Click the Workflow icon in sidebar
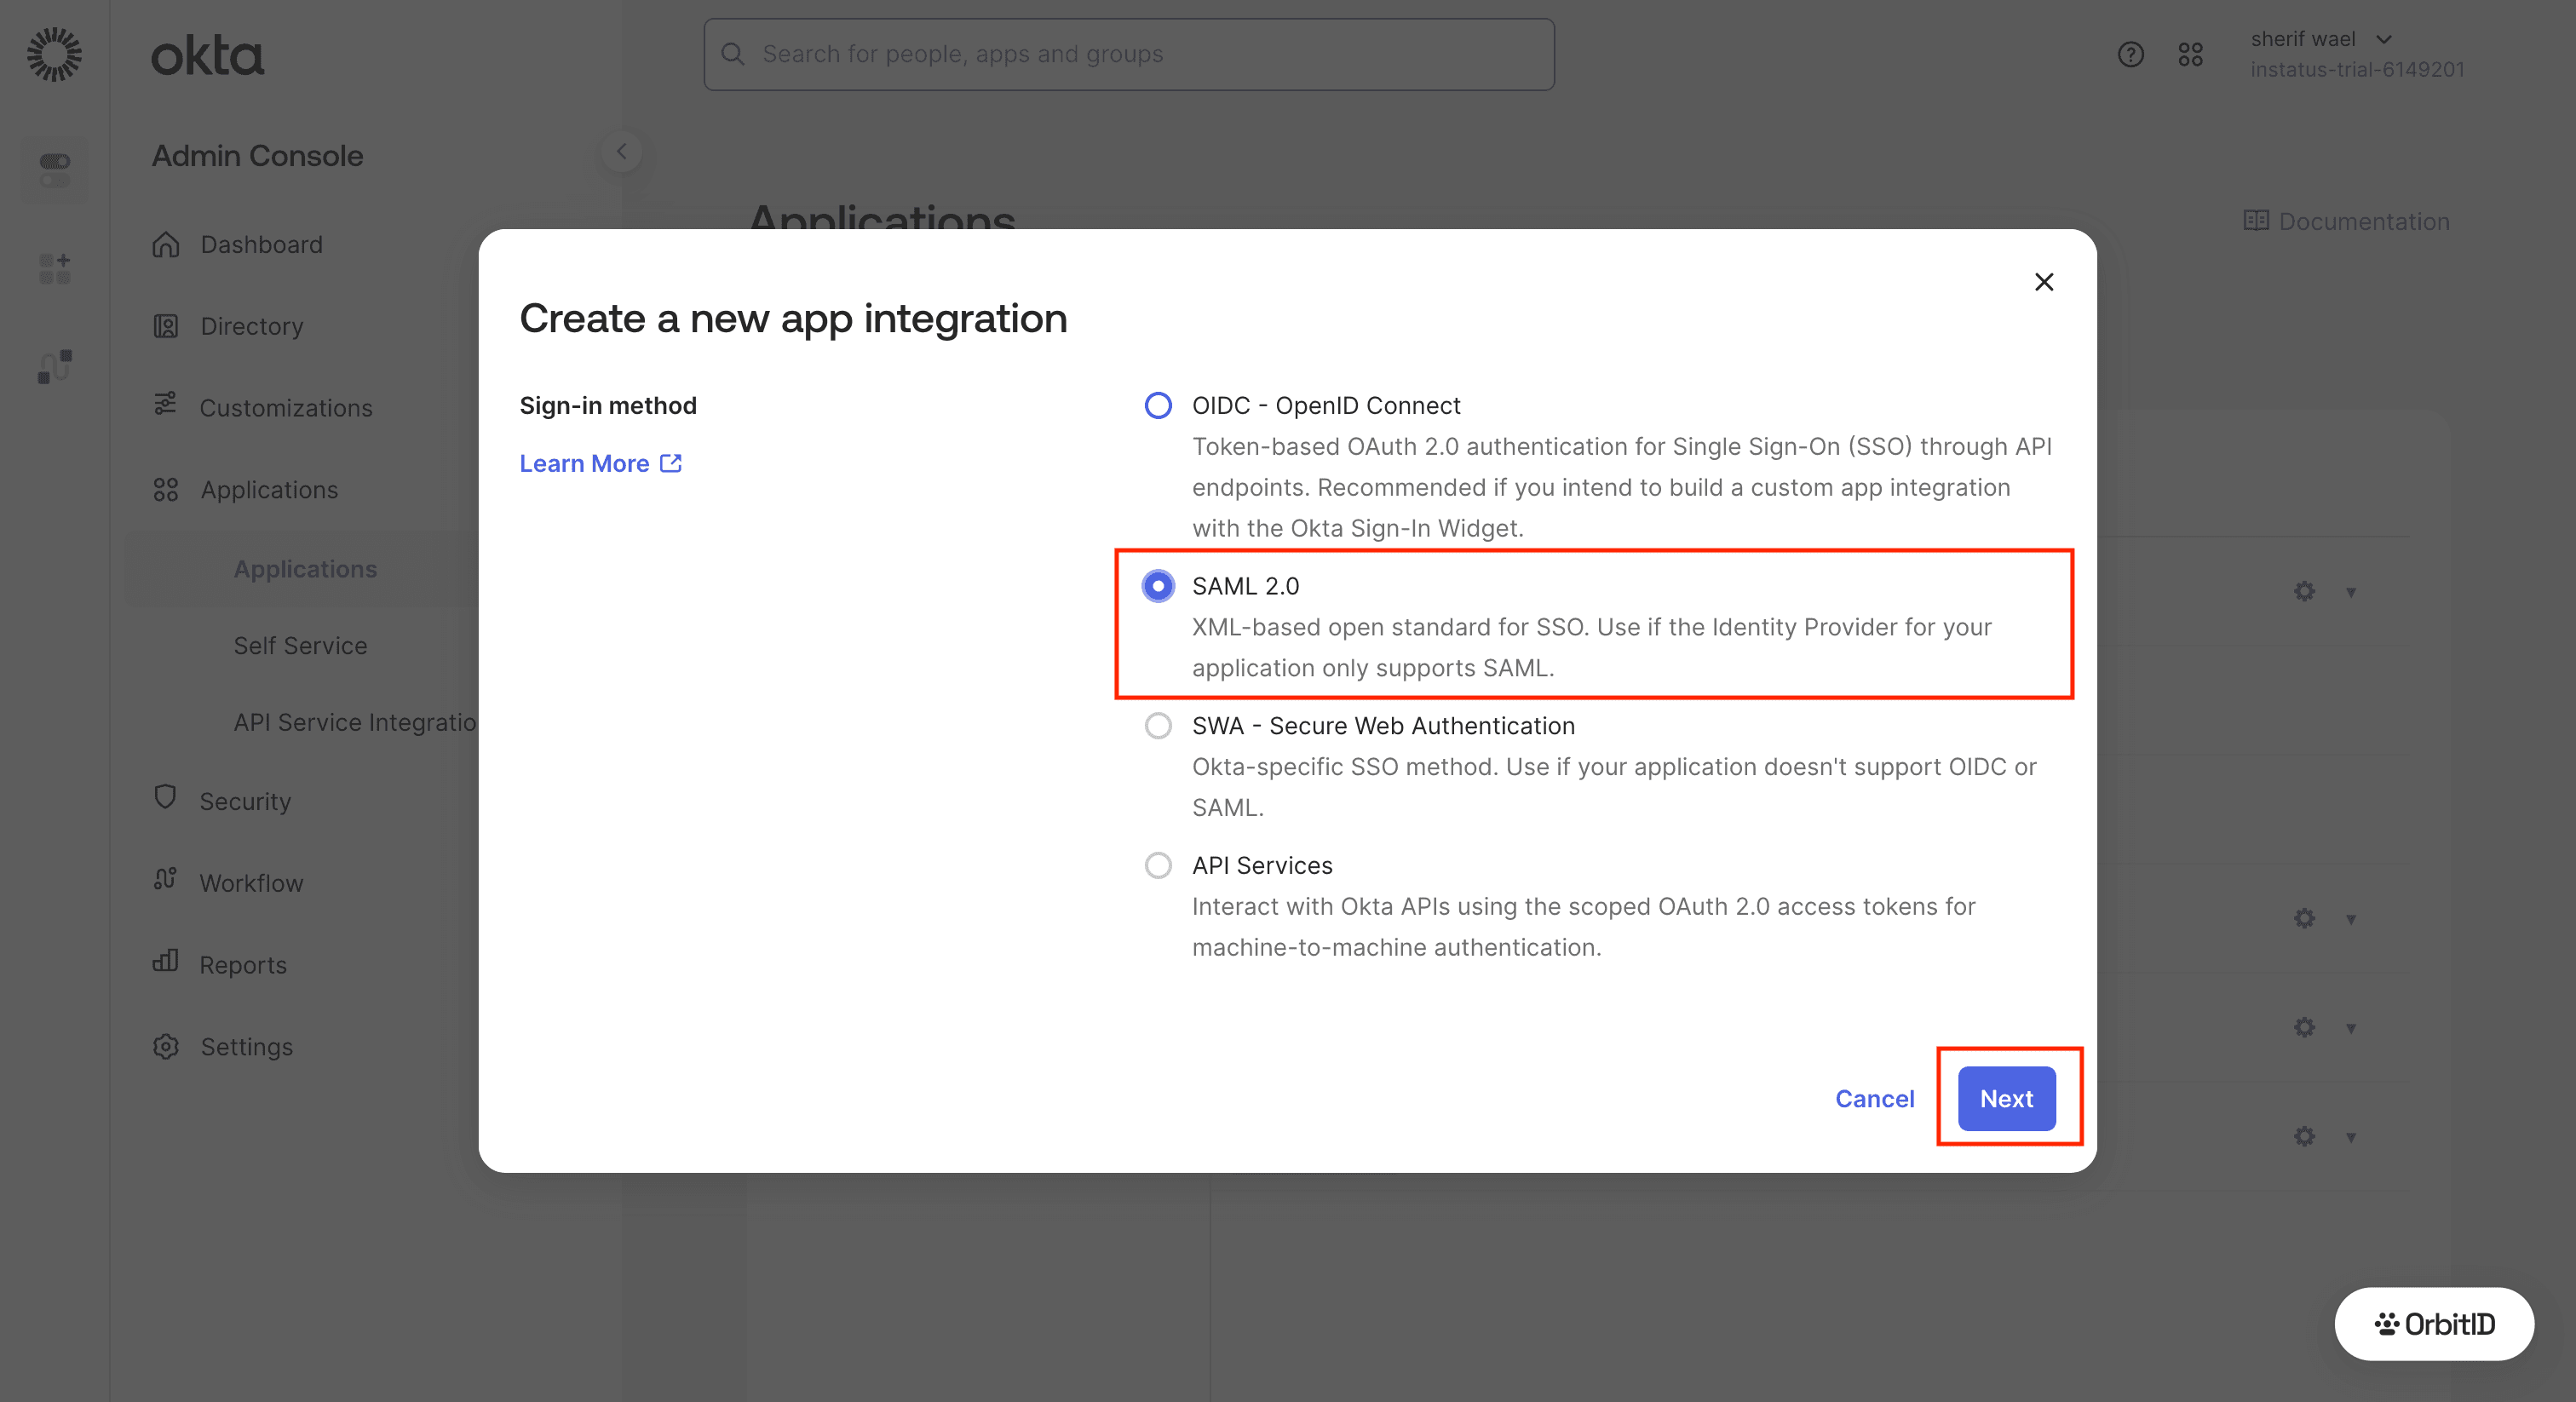 coord(165,879)
